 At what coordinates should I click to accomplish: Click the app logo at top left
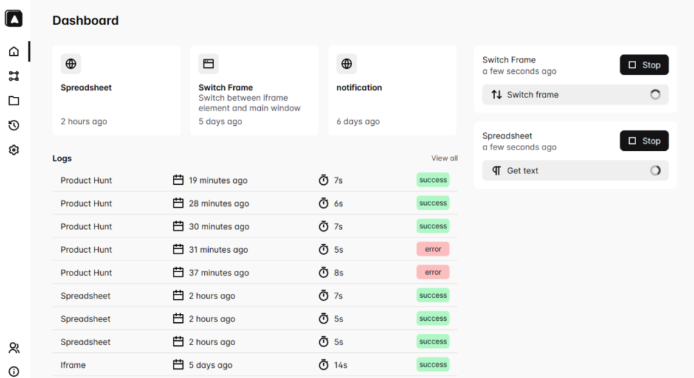[13, 19]
